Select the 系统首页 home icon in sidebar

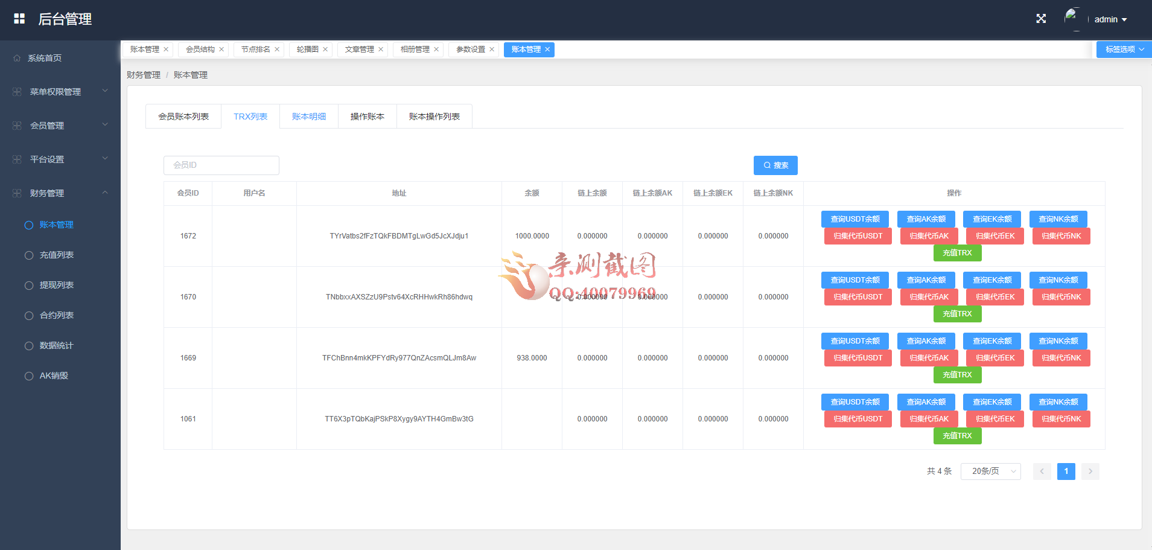[x=17, y=57]
